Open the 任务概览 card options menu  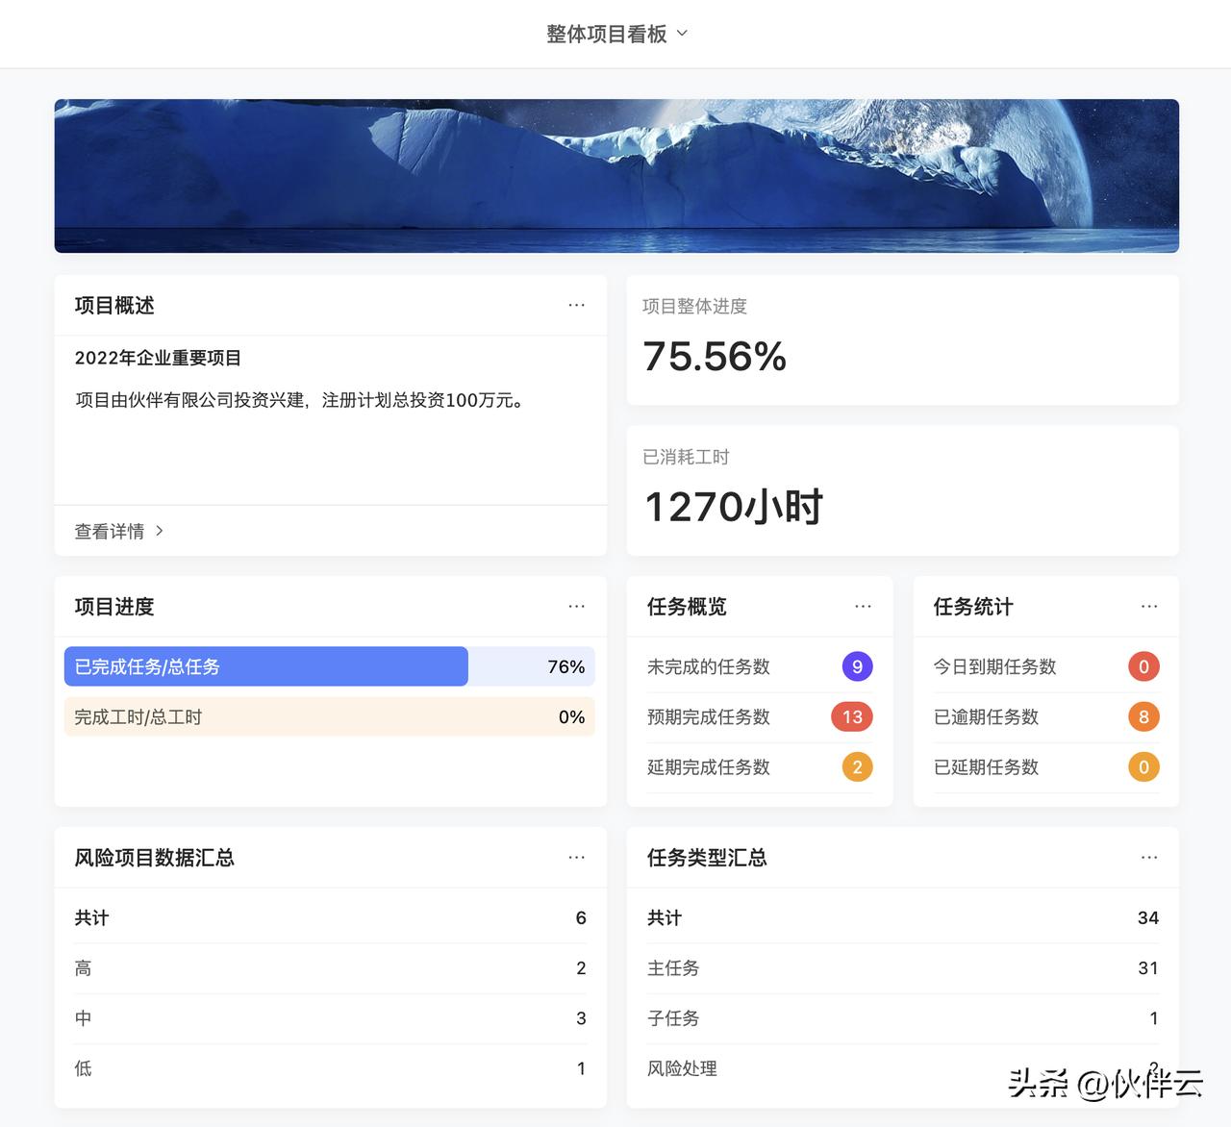click(863, 606)
